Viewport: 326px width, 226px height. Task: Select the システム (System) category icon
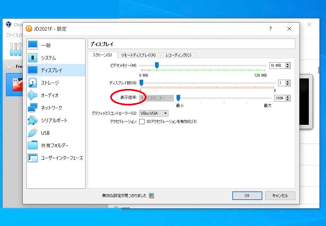pos(33,58)
